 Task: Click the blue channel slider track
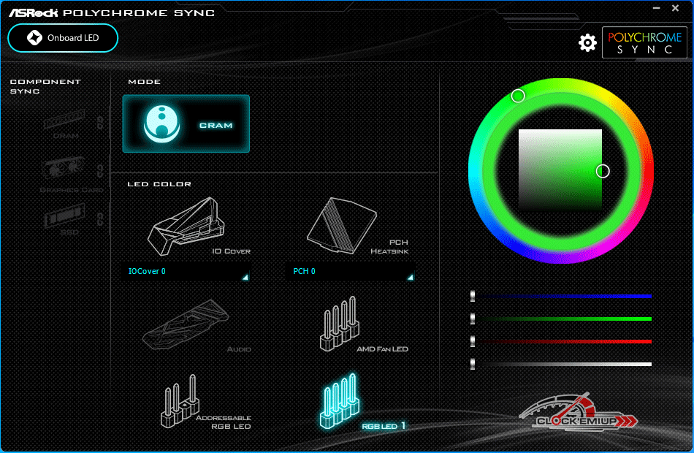click(x=563, y=296)
